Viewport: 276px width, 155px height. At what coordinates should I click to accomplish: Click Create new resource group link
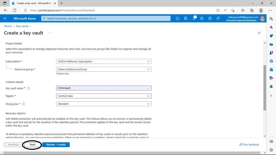pos(63,74)
